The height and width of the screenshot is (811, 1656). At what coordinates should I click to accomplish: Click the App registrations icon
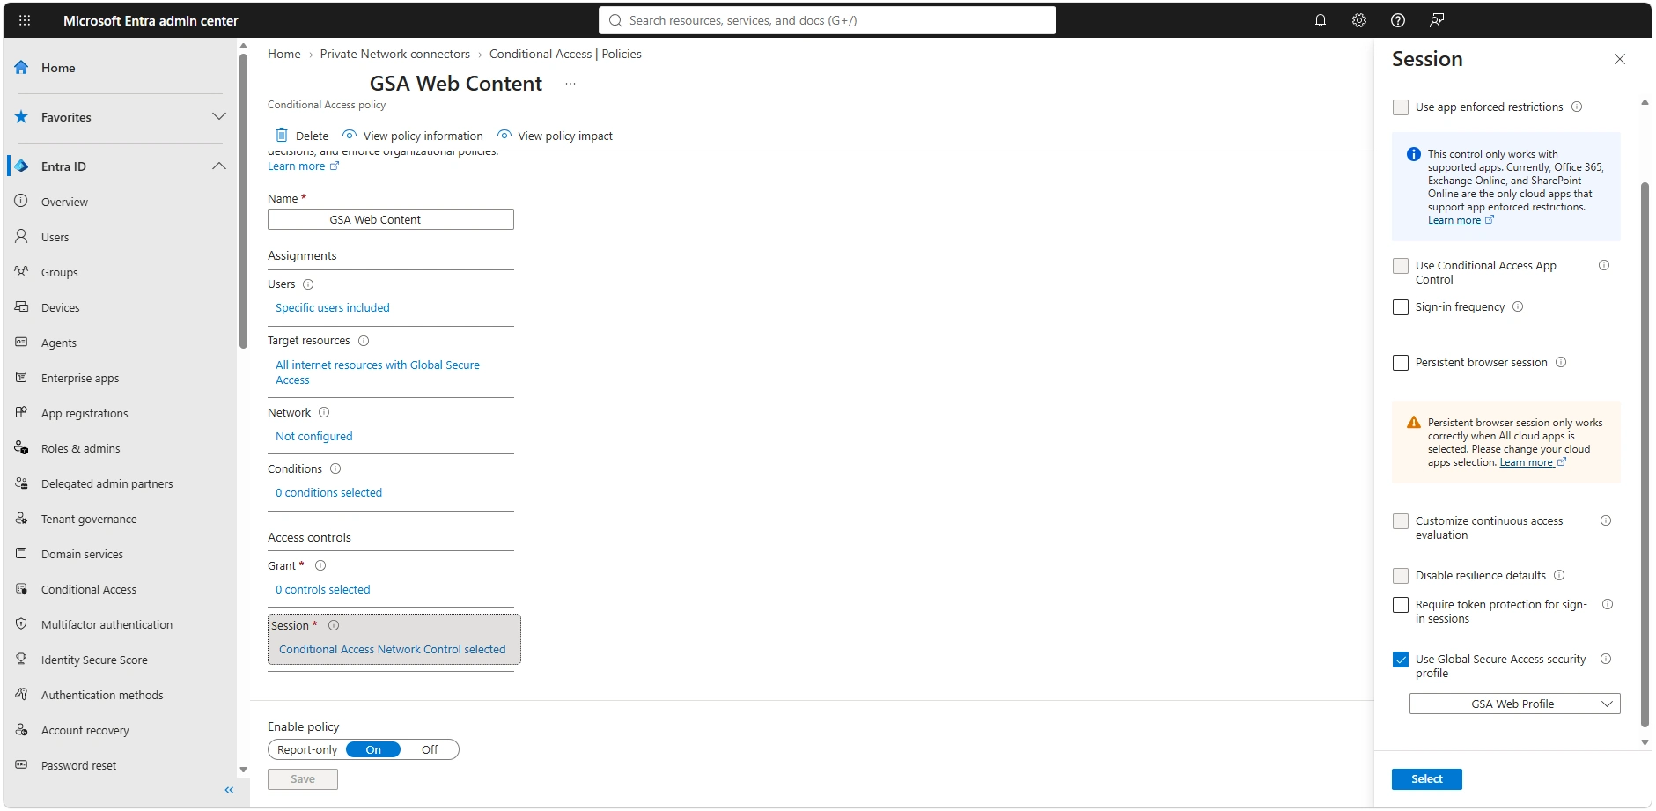[x=22, y=413]
